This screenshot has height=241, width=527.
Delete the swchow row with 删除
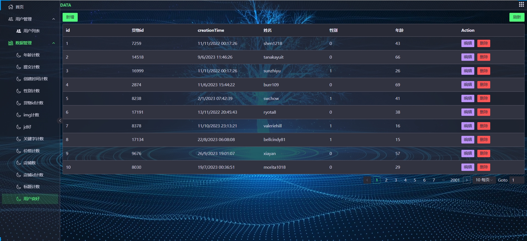[484, 98]
